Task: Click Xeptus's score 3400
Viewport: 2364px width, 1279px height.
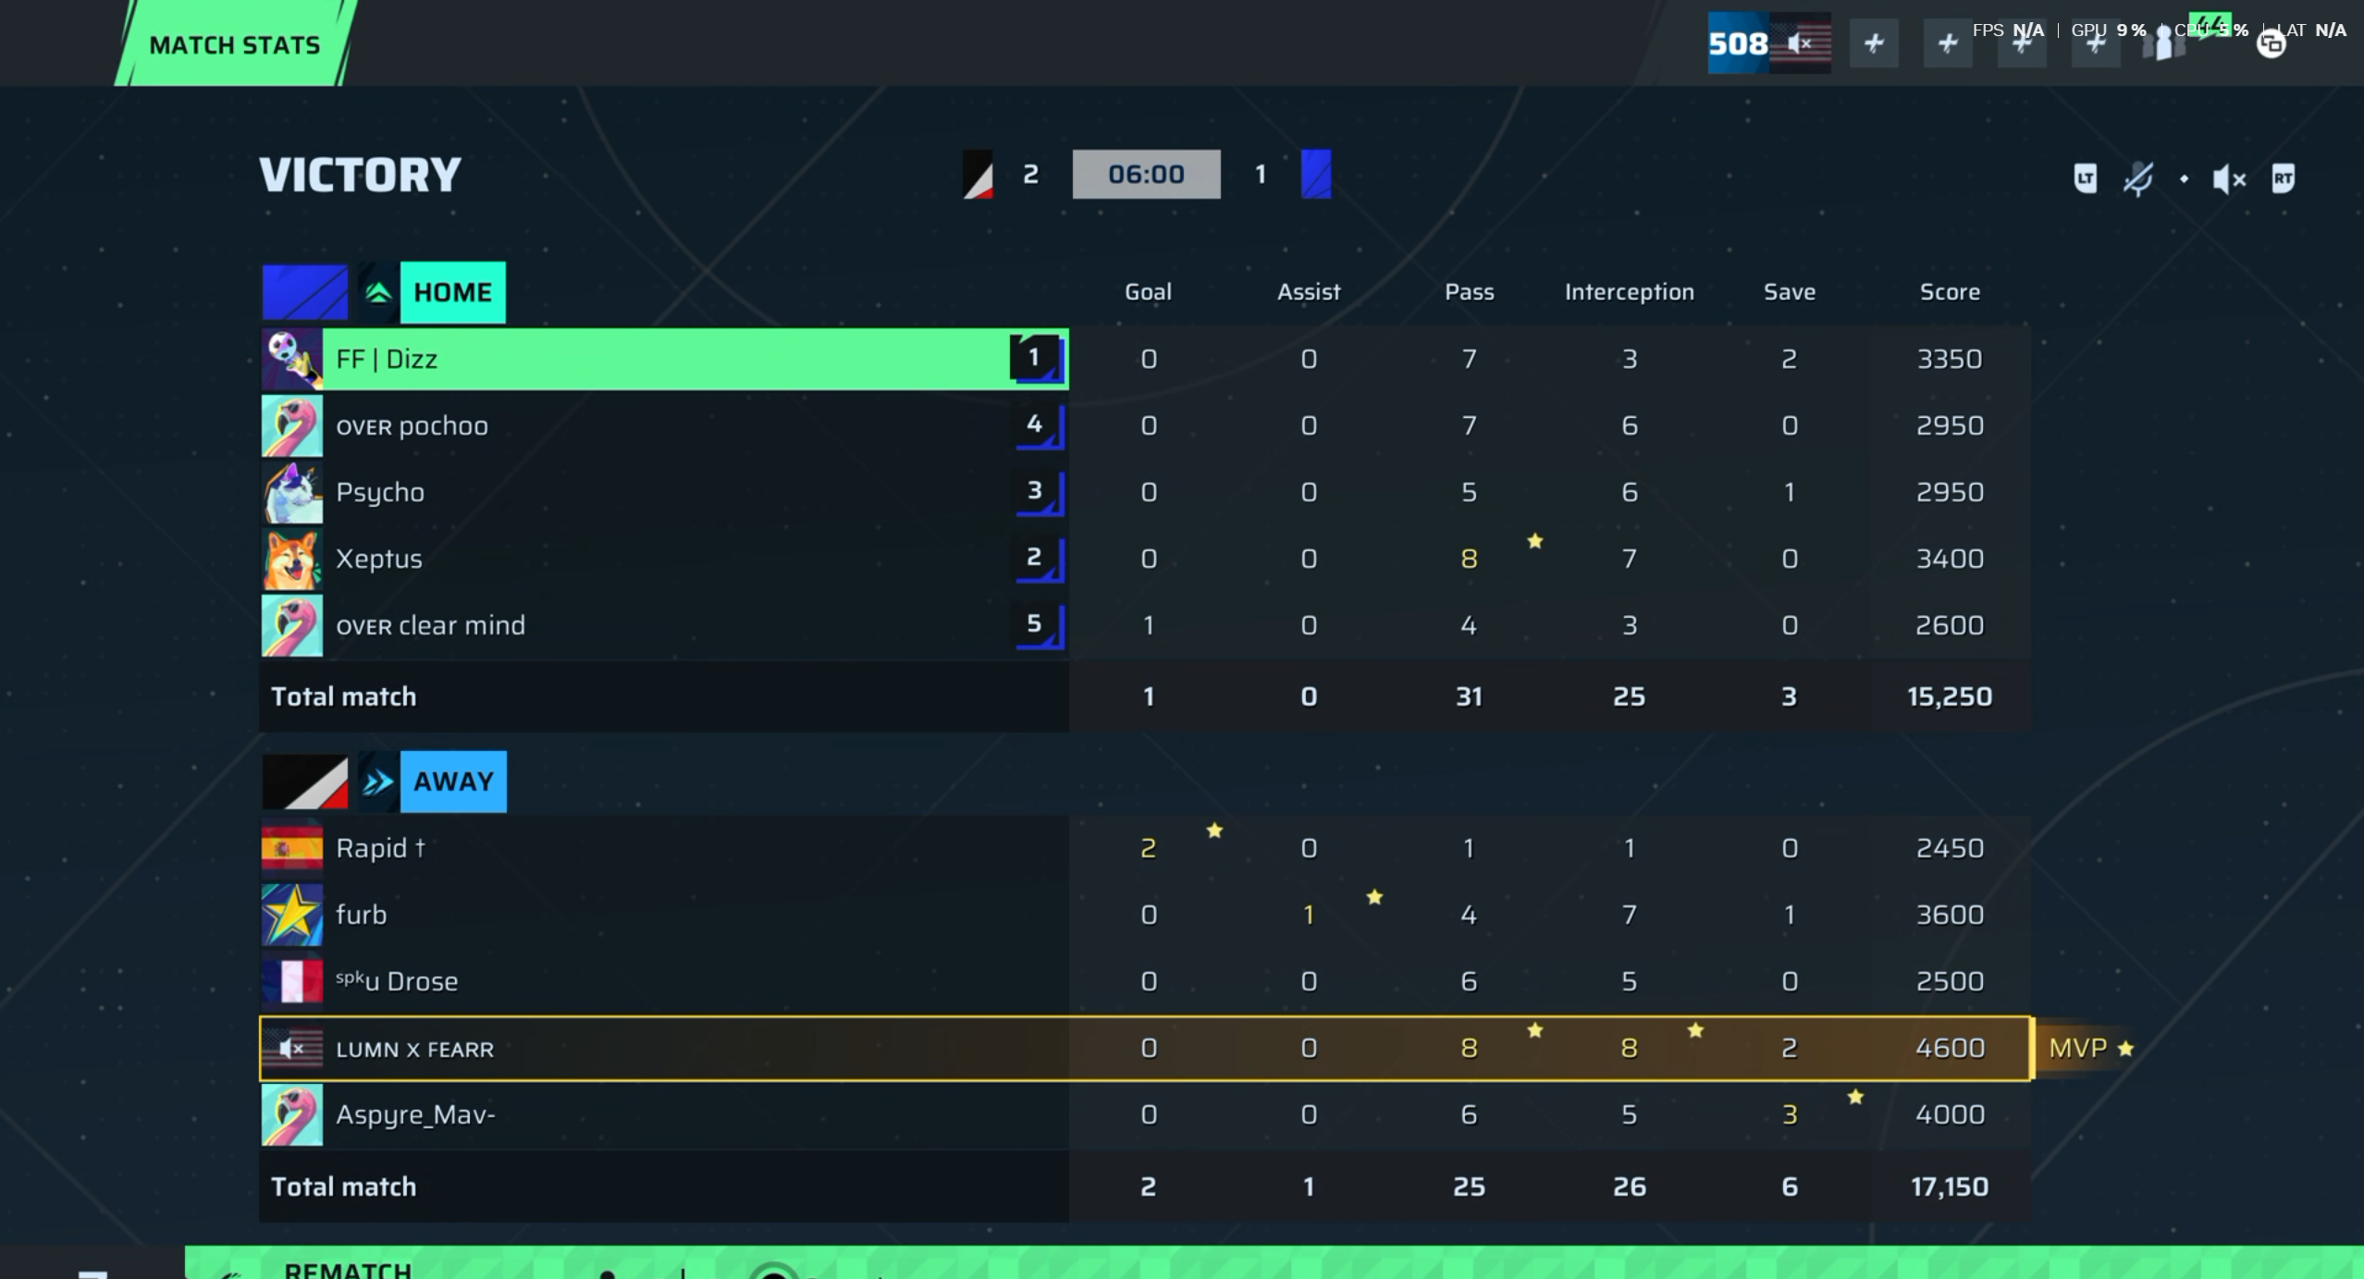Action: tap(1950, 559)
